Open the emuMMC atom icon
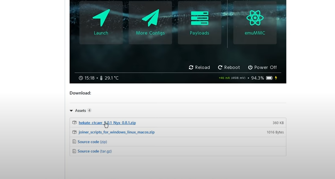The width and height of the screenshot is (335, 179). (254, 18)
